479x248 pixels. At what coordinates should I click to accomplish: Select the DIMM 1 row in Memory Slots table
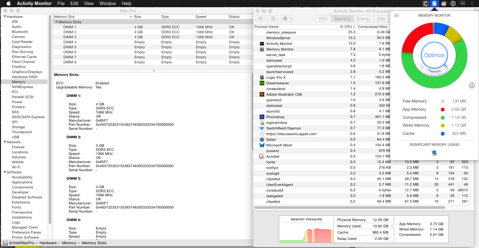click(x=152, y=27)
